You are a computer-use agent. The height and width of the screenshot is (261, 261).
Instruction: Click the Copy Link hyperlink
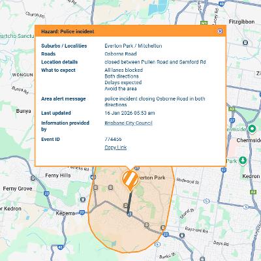point(115,147)
